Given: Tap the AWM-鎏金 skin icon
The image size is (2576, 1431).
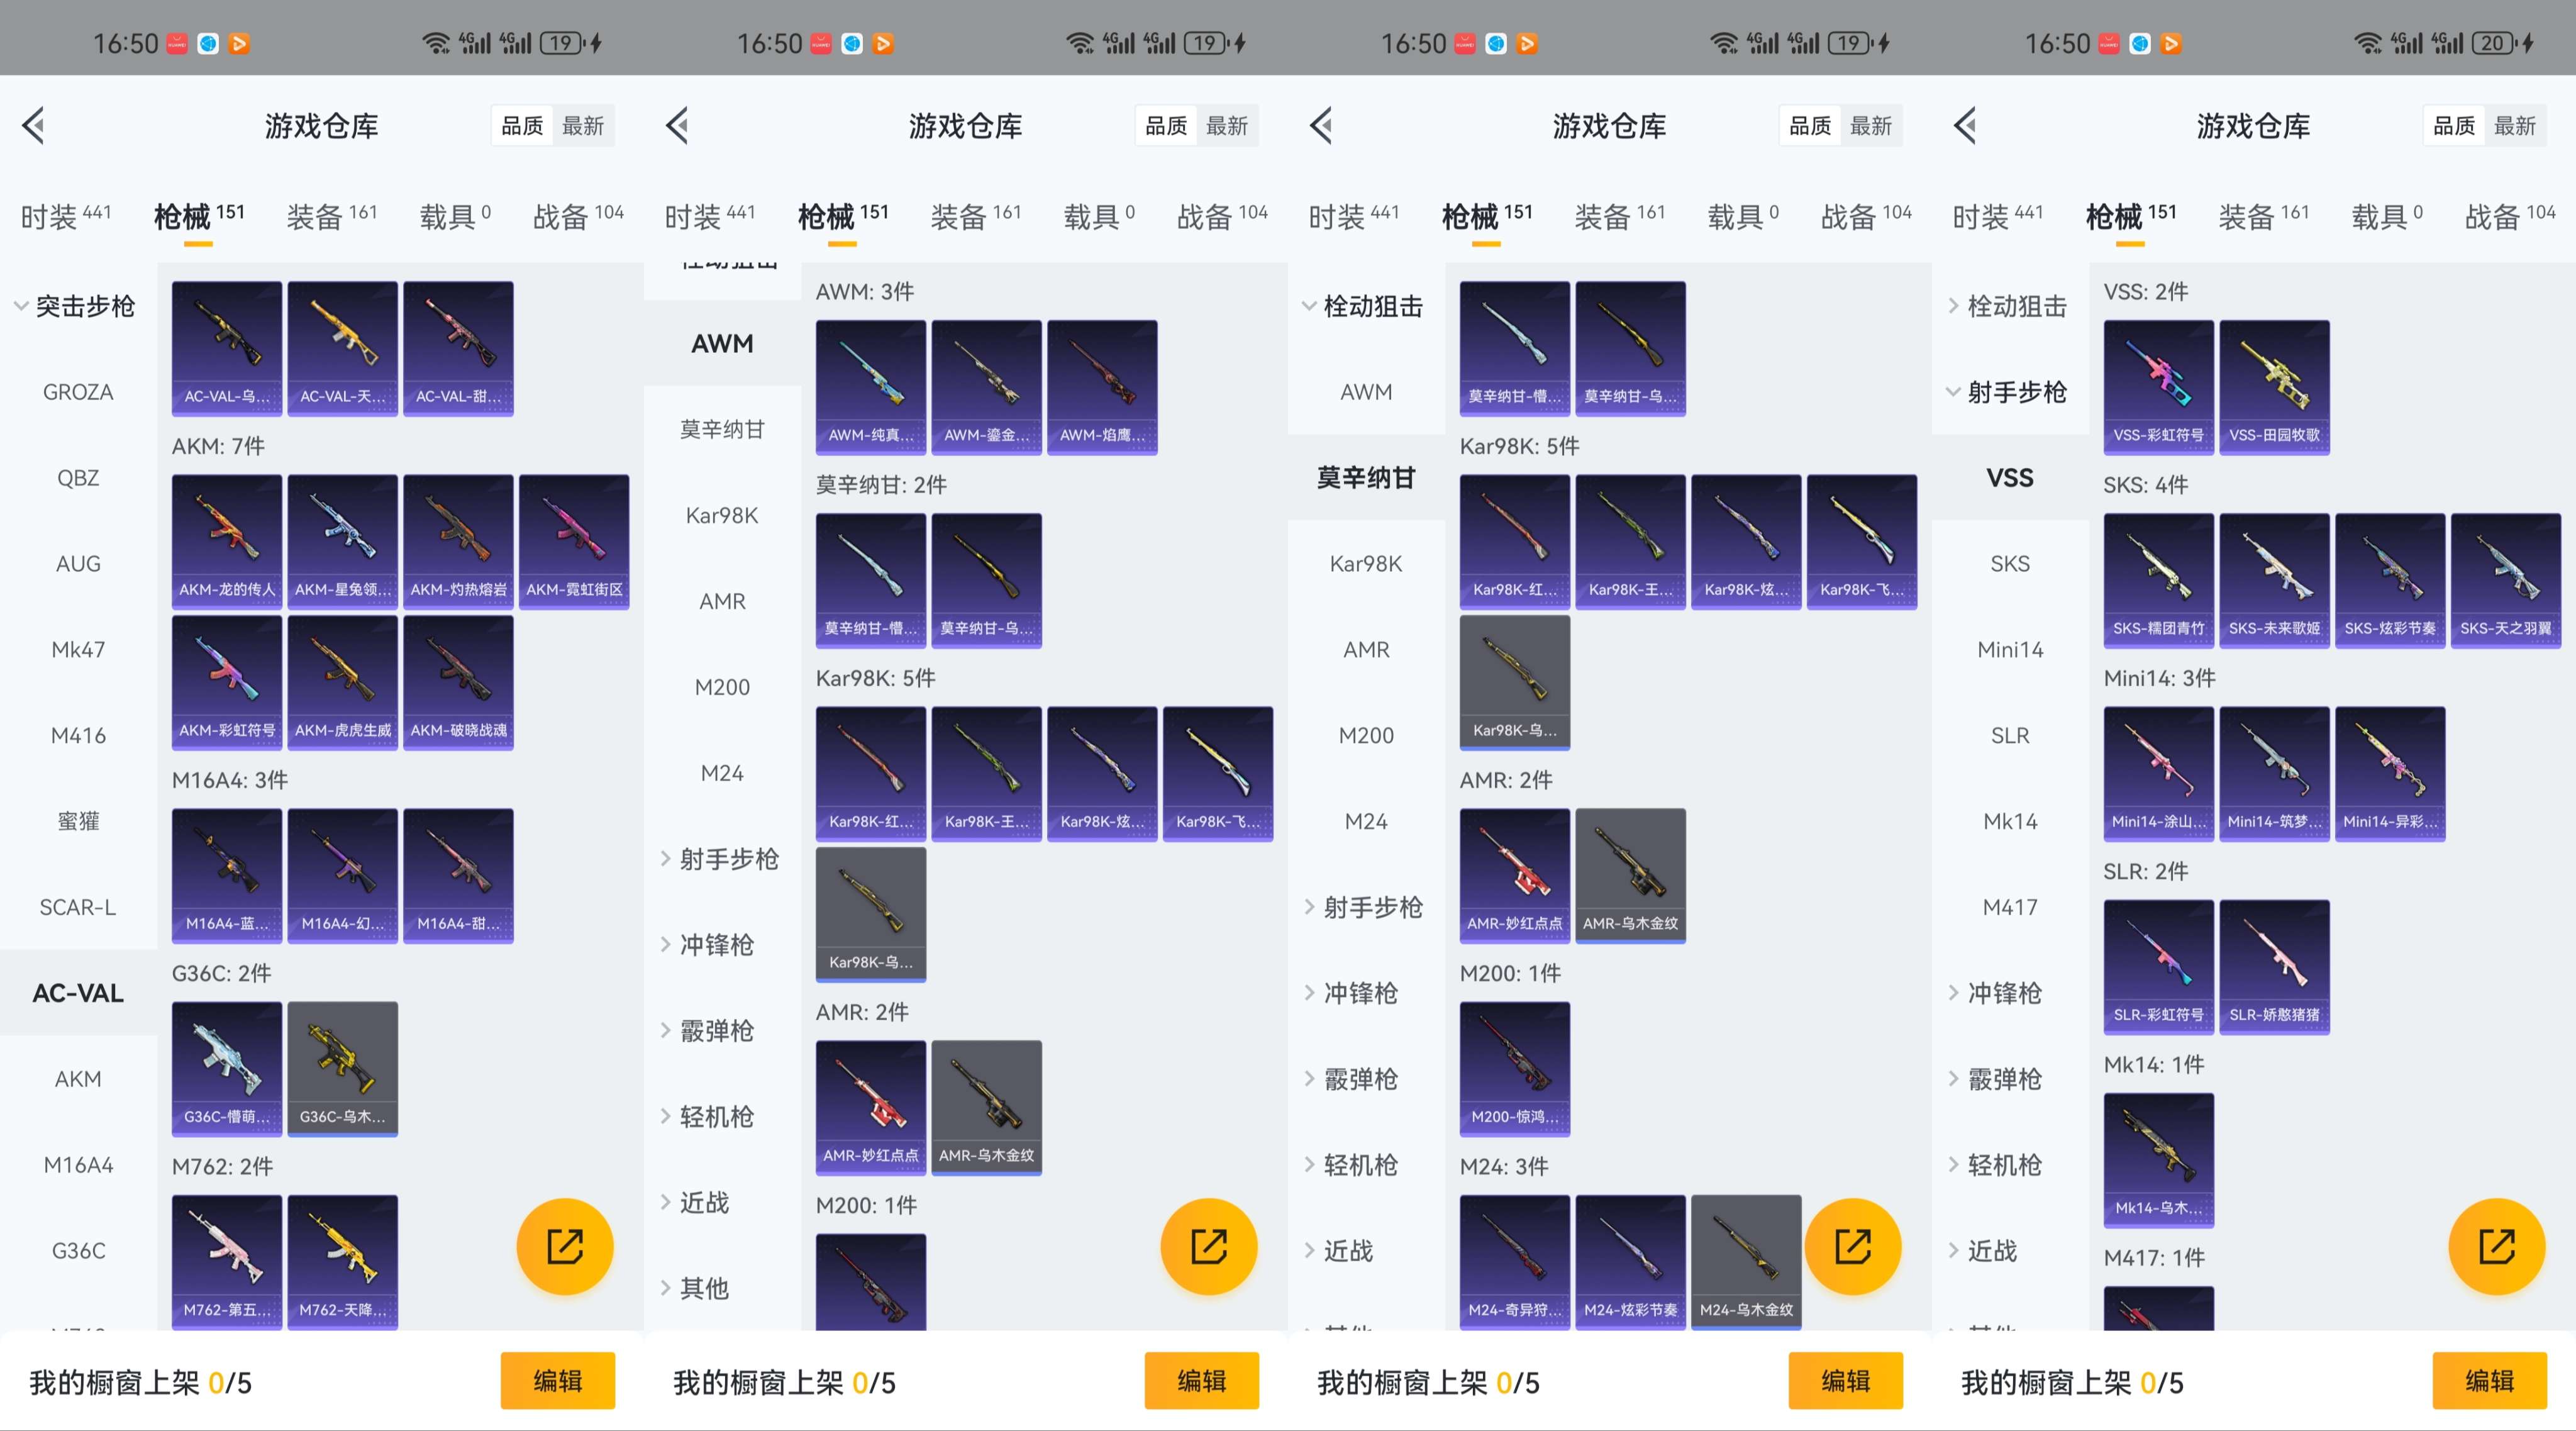Looking at the screenshot, I should [x=986, y=387].
